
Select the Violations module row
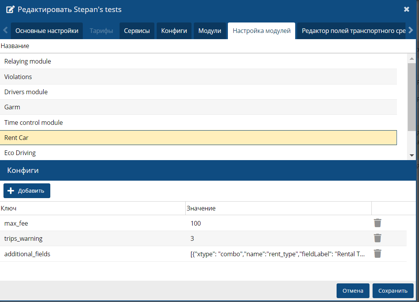pyautogui.click(x=198, y=77)
